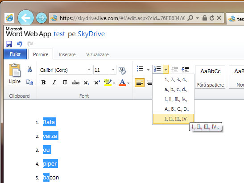The height and width of the screenshot is (183, 244).
Task: Click the word varza in the list
Action: click(50, 136)
